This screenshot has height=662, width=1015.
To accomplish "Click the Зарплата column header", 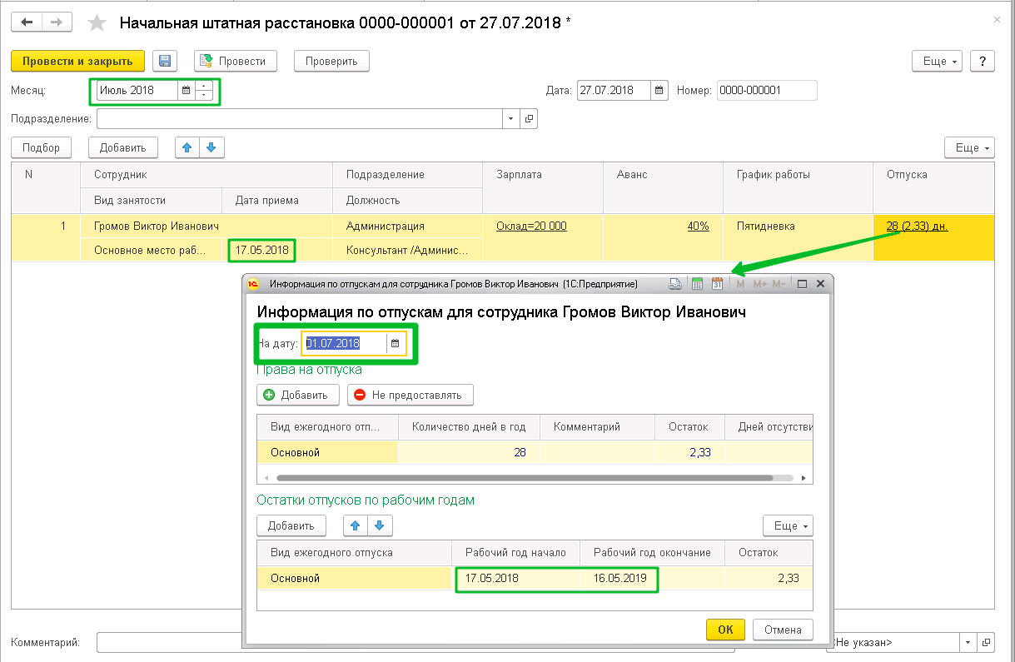I will click(x=543, y=187).
